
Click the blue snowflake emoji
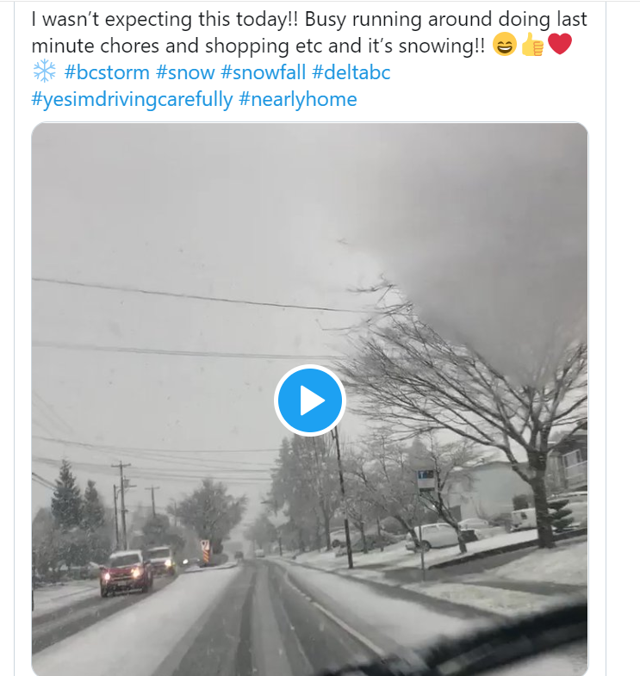coord(44,71)
